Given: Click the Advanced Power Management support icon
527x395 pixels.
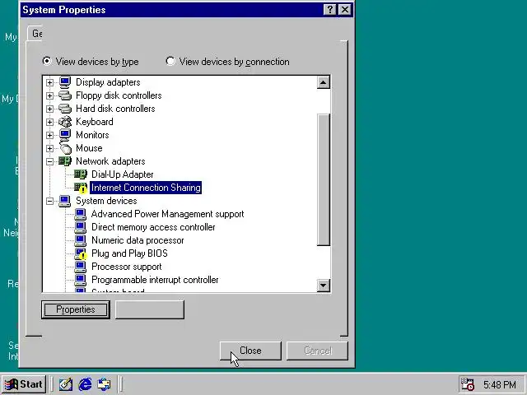Looking at the screenshot, I should tap(81, 214).
